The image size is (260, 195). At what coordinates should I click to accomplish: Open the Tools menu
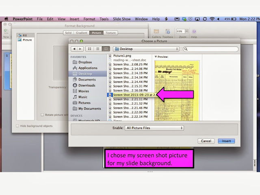pos(104,19)
